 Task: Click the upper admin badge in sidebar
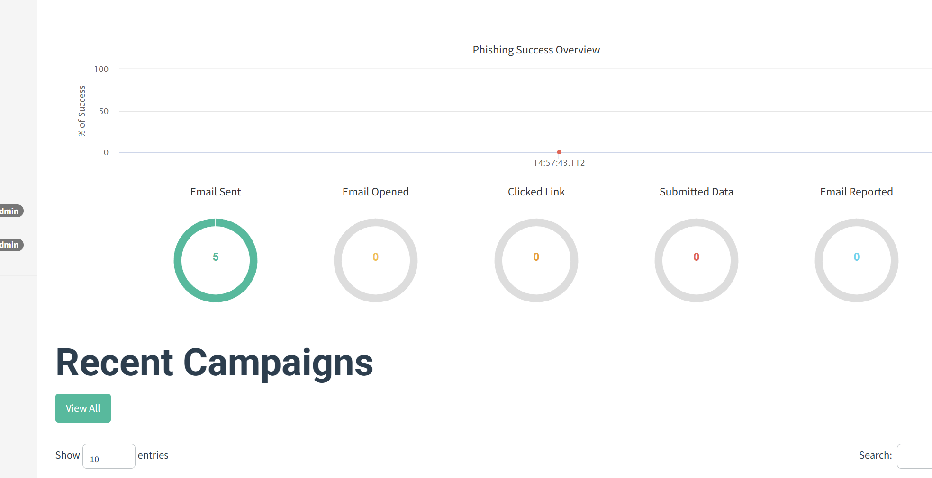pyautogui.click(x=10, y=211)
